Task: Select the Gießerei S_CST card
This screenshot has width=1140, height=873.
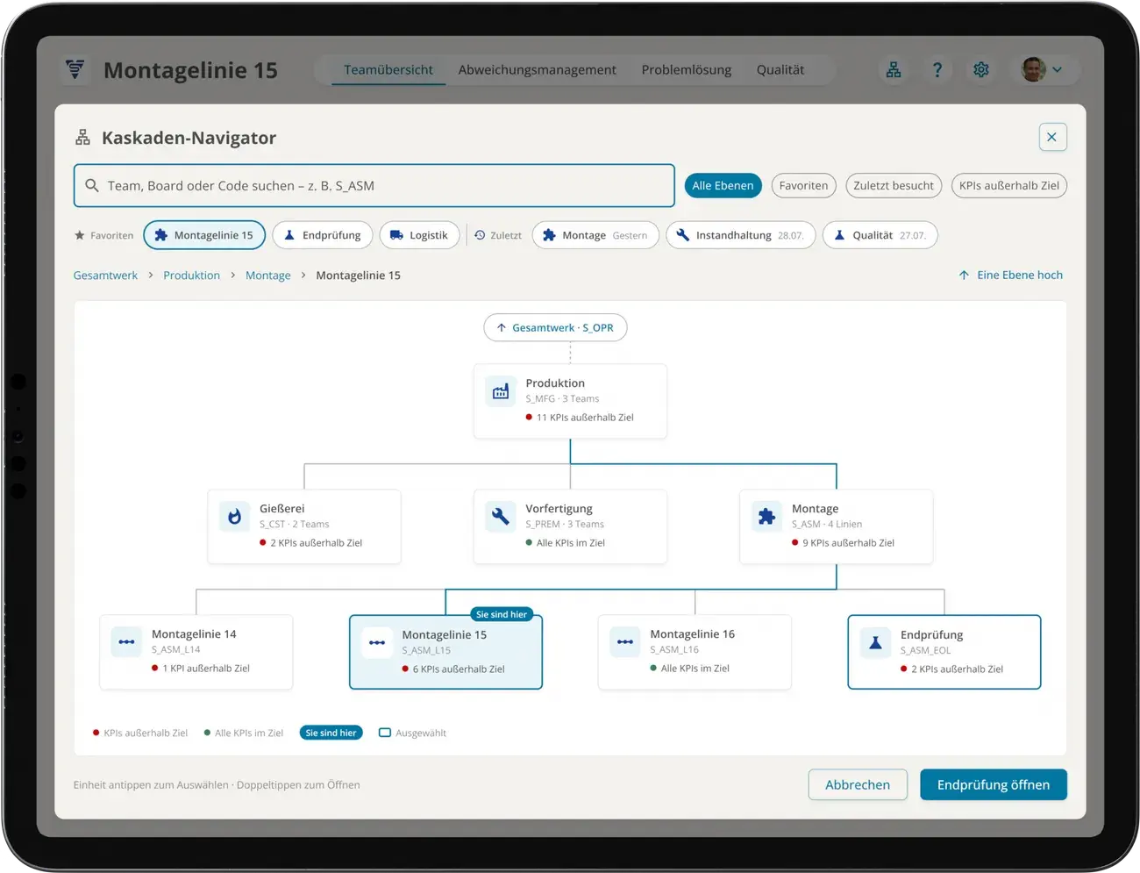Action: tap(304, 526)
